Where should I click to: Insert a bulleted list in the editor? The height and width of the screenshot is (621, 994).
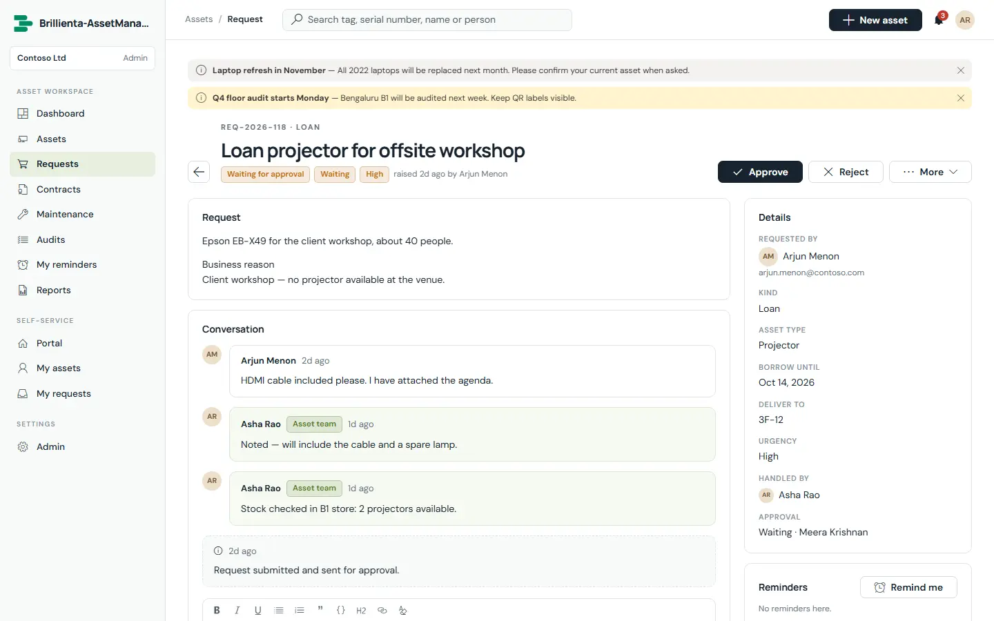pyautogui.click(x=279, y=610)
